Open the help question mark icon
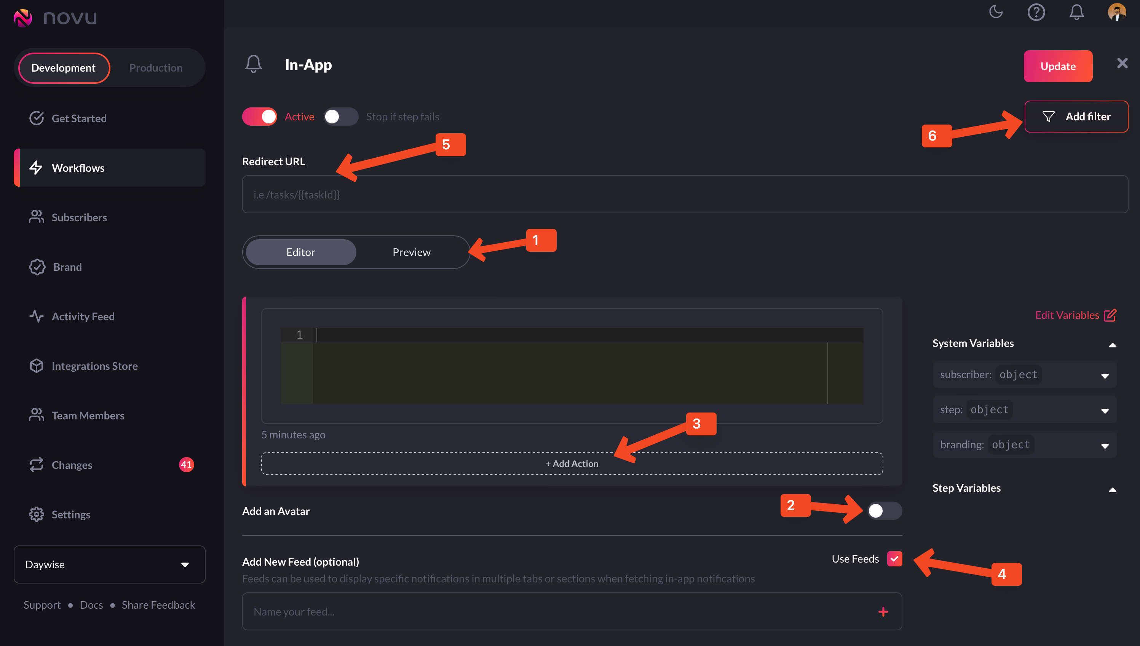 pyautogui.click(x=1036, y=12)
